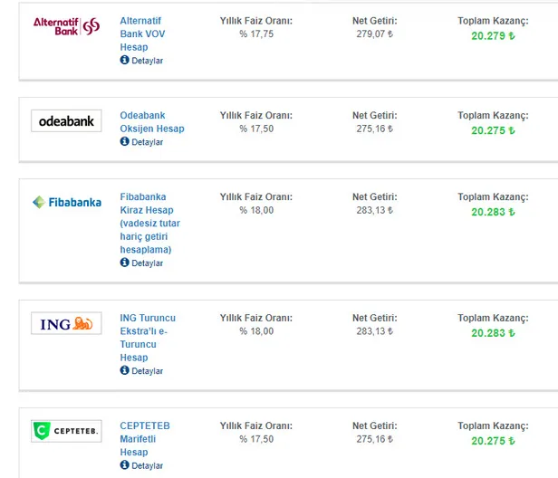
Task: Click info icon under CEPTETEB Marifetli Hesap
Action: click(124, 465)
